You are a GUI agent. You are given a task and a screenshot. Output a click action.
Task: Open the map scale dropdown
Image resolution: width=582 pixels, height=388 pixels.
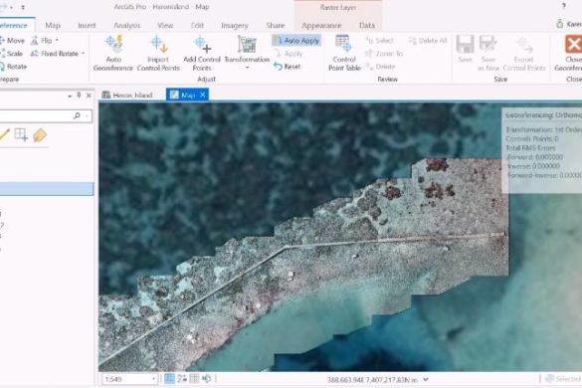tap(153, 379)
